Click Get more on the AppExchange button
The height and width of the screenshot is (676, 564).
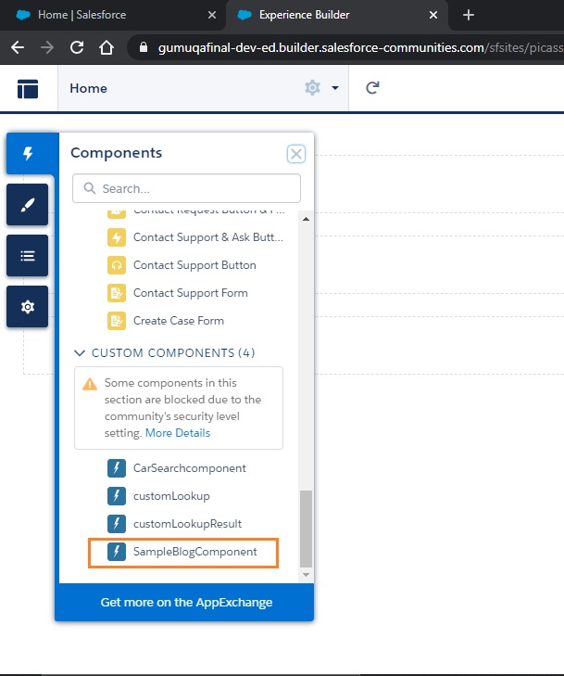point(184,602)
